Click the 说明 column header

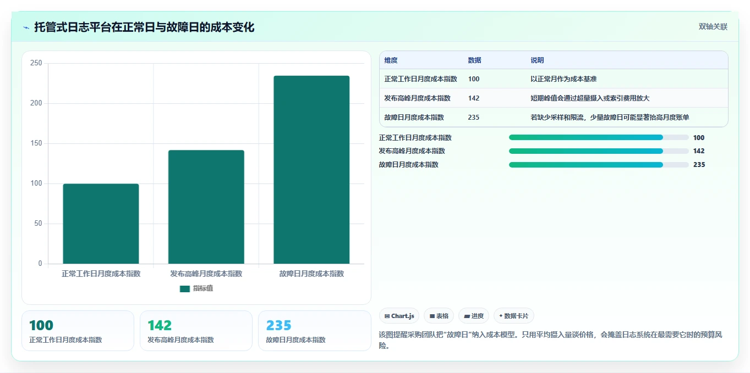537,60
